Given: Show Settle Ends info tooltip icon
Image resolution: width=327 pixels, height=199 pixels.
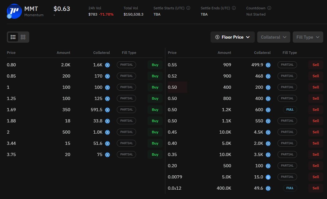Looking at the screenshot, I should tap(234, 8).
